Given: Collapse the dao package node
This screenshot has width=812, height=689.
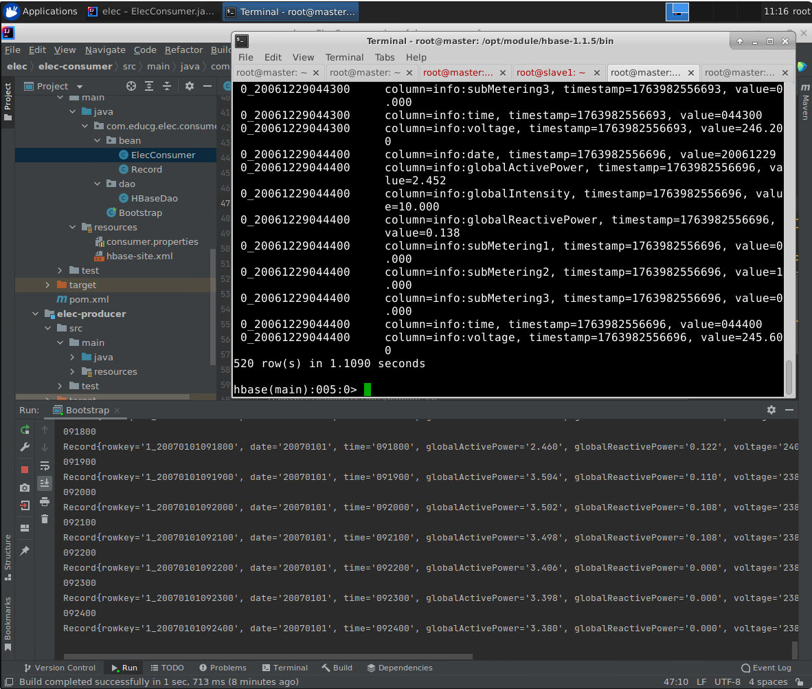Looking at the screenshot, I should [97, 184].
